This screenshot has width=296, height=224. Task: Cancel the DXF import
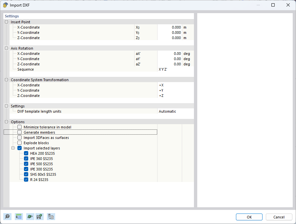[x=279, y=217]
